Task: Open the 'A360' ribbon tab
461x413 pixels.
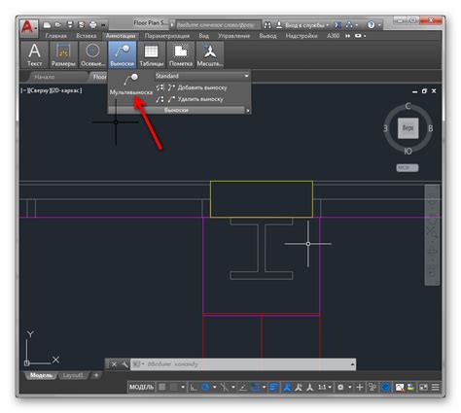Action: [333, 36]
